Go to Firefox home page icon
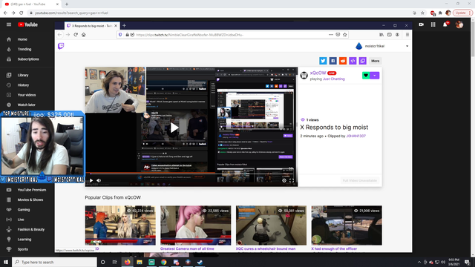This screenshot has width=475, height=267. coord(84,35)
